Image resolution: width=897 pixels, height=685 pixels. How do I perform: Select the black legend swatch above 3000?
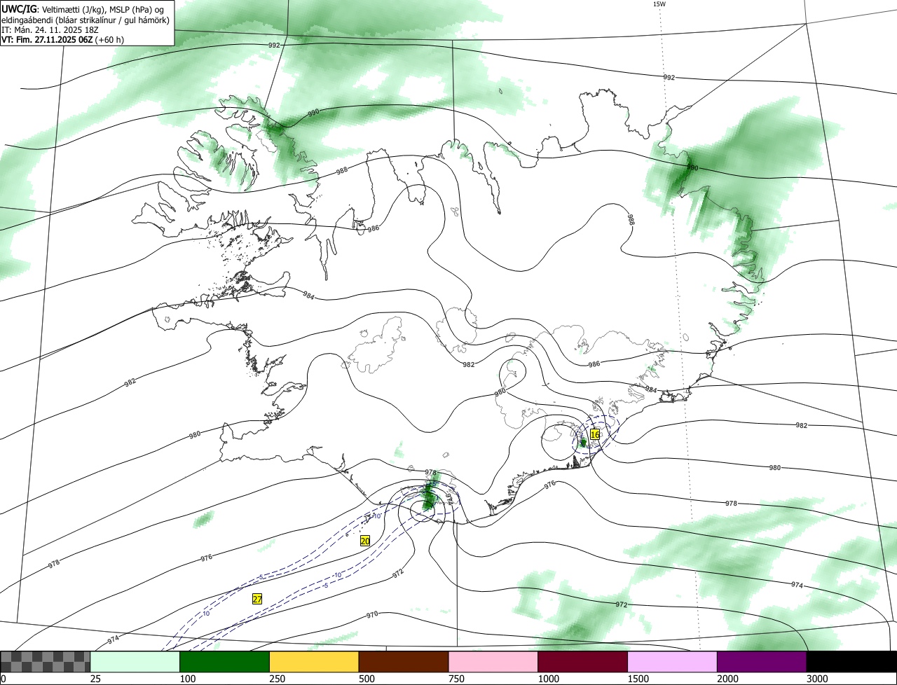tap(851, 662)
